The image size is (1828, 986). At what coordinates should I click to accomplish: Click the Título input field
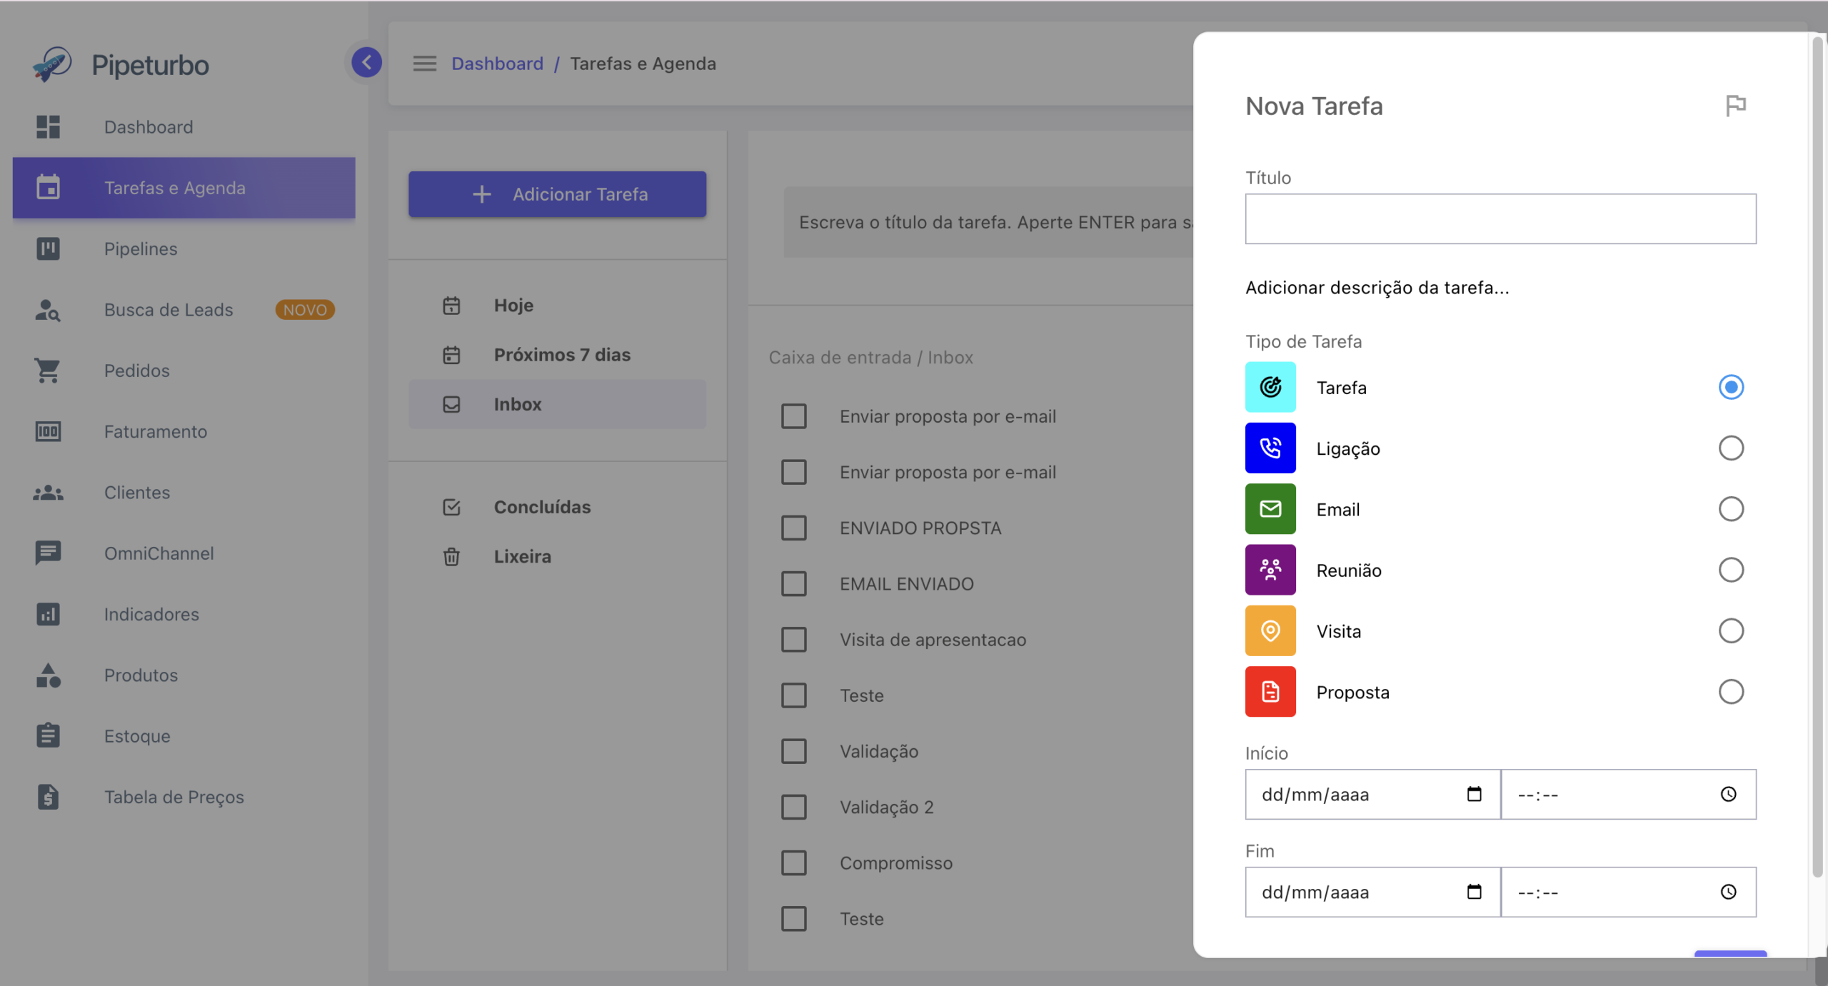coord(1500,218)
